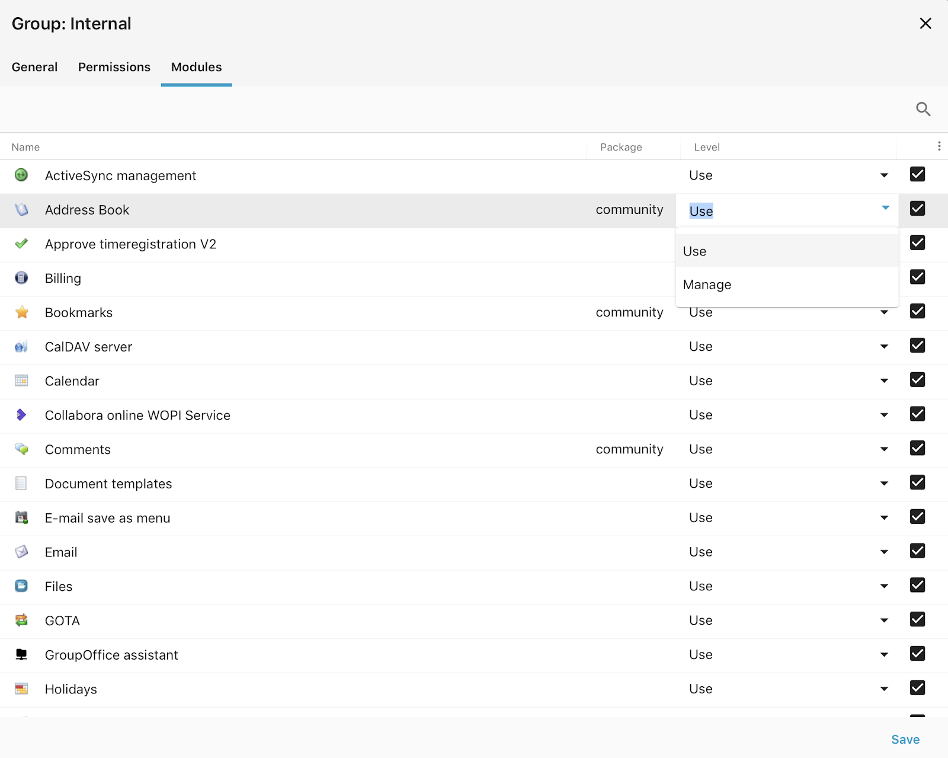This screenshot has height=758, width=948.
Task: Uncheck the ActiveSync management checkbox
Action: pyautogui.click(x=917, y=174)
